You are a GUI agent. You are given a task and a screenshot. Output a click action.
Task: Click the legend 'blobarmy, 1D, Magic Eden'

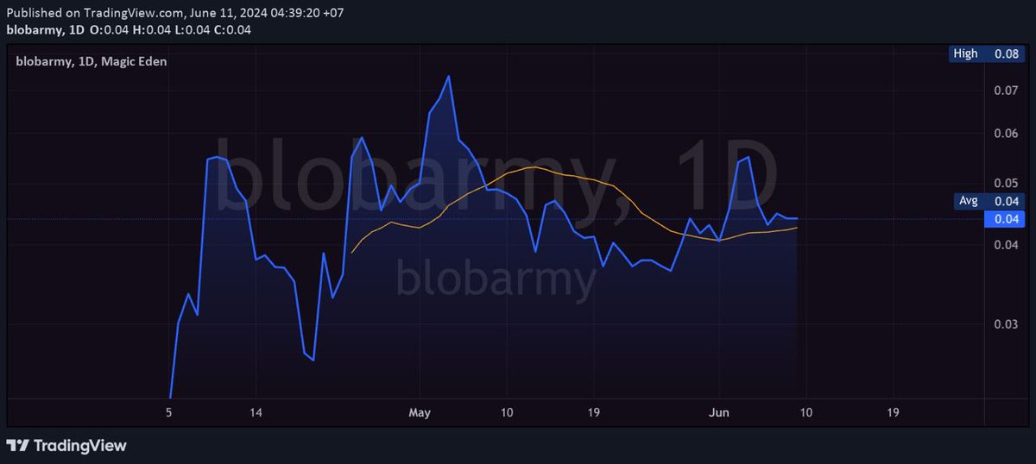(92, 61)
